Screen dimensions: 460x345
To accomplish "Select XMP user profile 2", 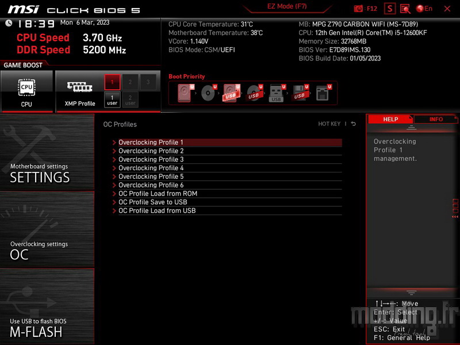I will tap(130, 99).
